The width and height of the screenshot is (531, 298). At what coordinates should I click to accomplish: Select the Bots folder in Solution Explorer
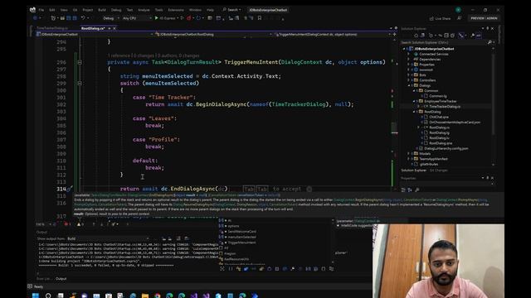click(422, 75)
